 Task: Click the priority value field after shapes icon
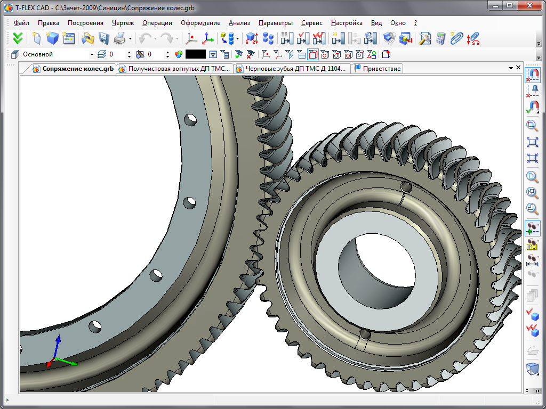click(x=154, y=54)
